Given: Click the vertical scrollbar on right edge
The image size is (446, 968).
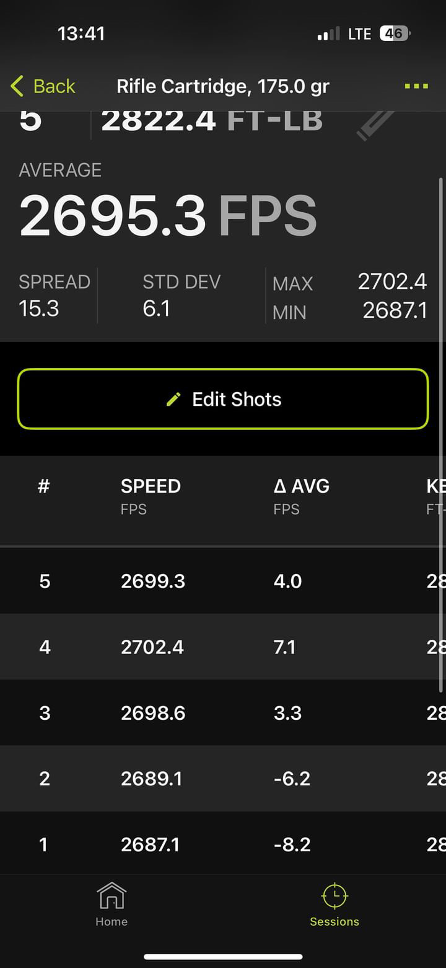Looking at the screenshot, I should click(x=441, y=434).
